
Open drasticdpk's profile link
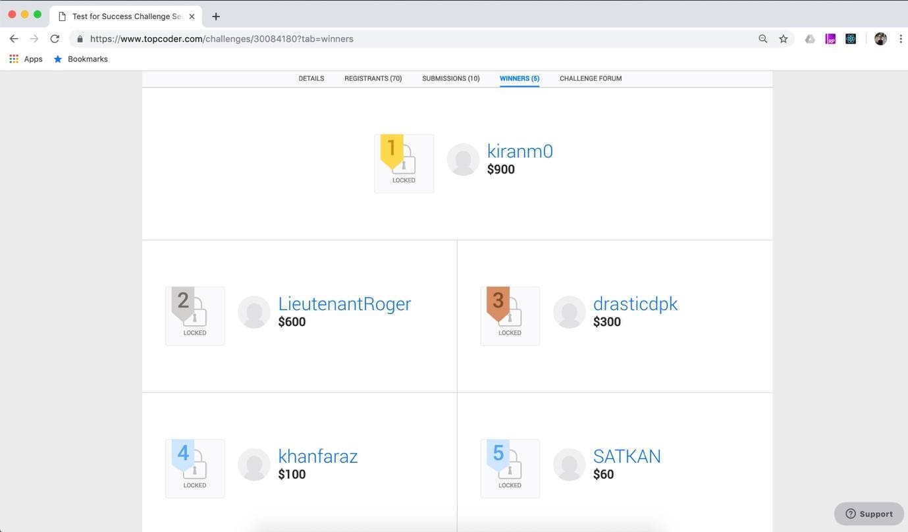click(x=635, y=304)
